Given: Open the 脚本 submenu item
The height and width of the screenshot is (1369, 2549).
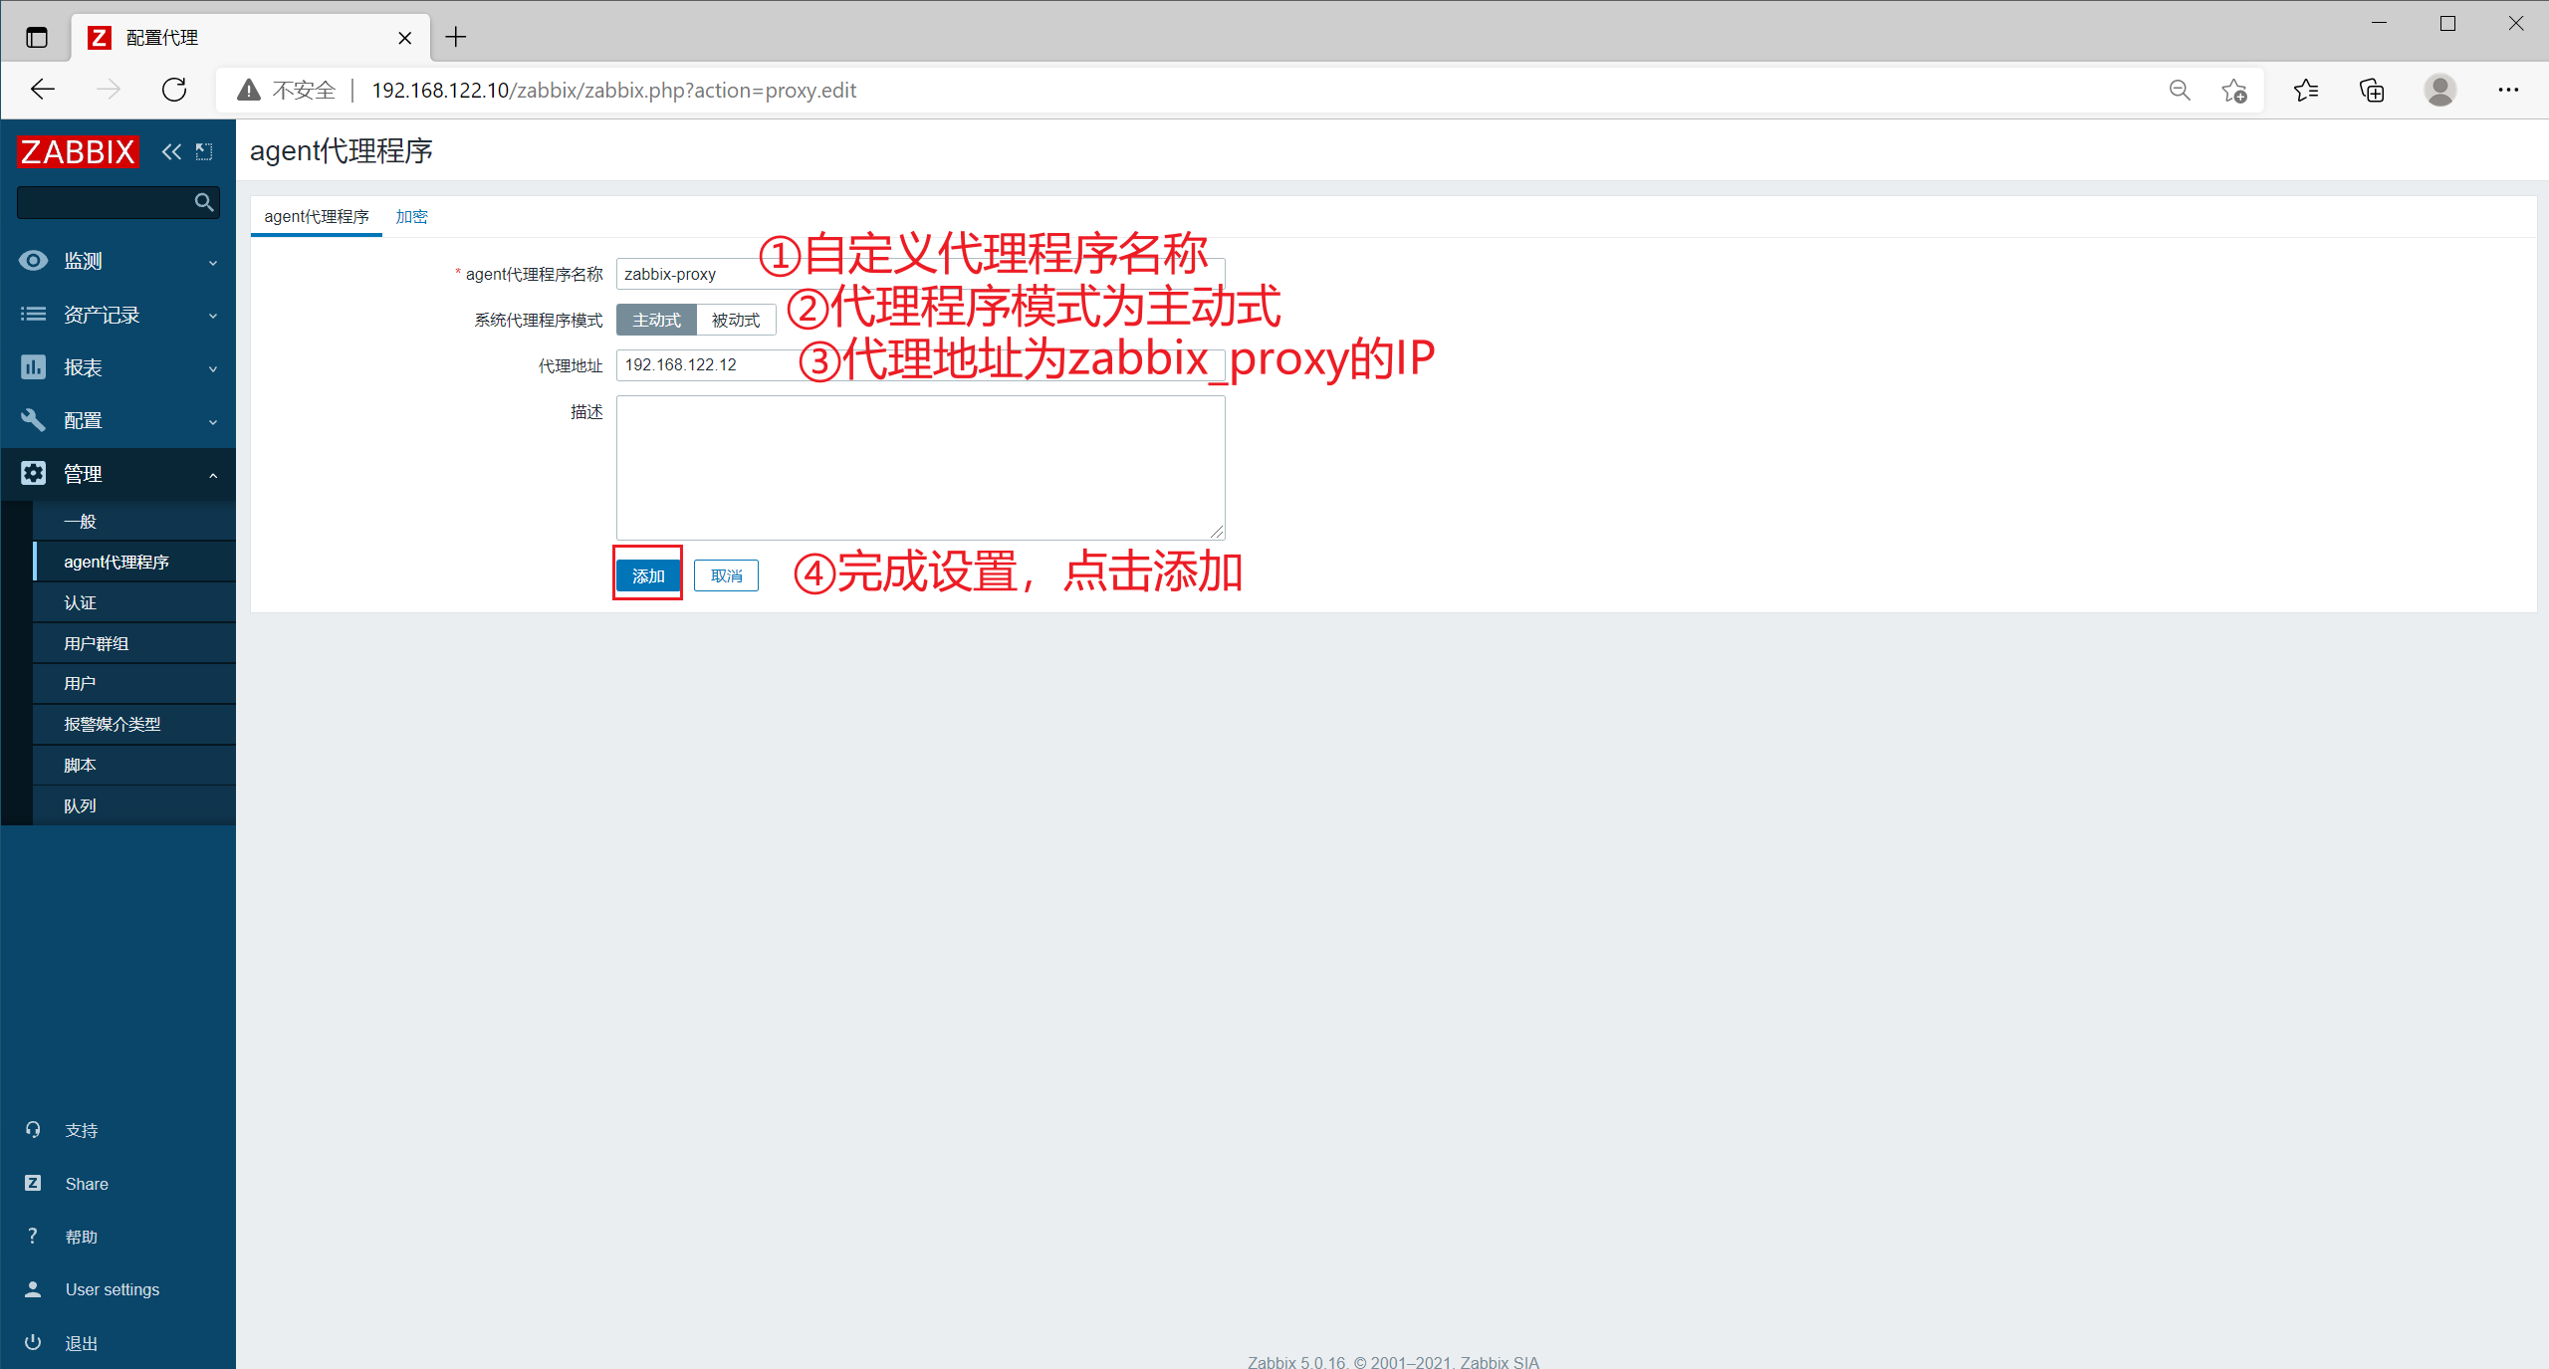Looking at the screenshot, I should (x=134, y=765).
